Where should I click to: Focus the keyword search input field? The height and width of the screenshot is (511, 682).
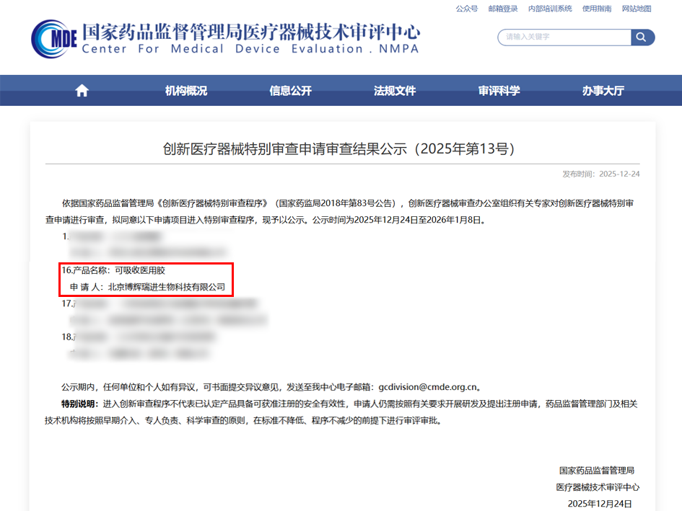coord(564,37)
